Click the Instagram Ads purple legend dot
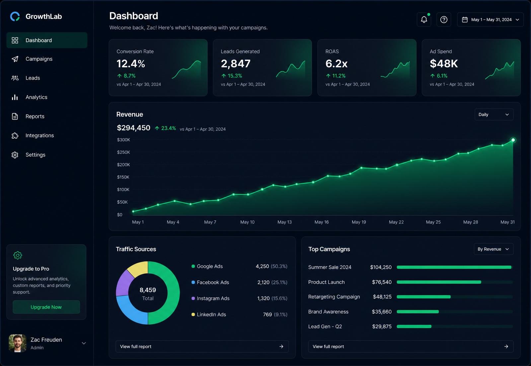 point(193,298)
